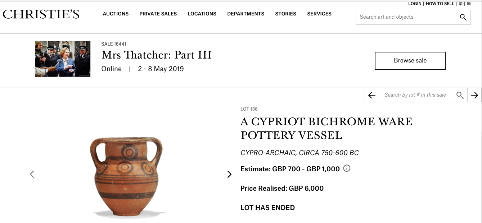Click the search magnifier icon in header
Image resolution: width=482 pixels, height=223 pixels.
tap(463, 17)
